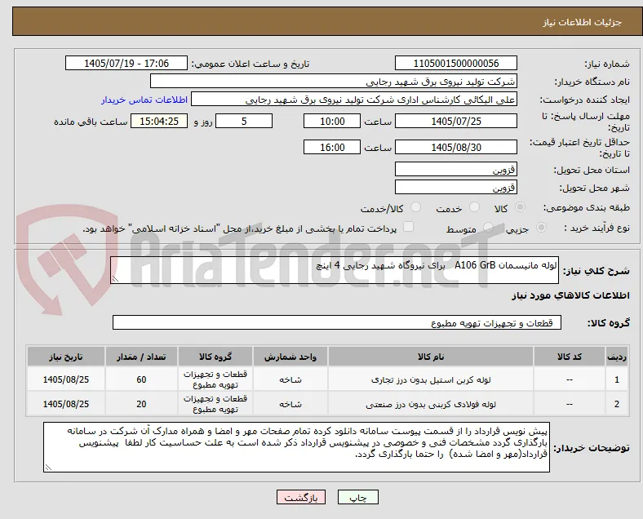Click the تعداد / مقدار column header
Image resolution: width=643 pixels, height=519 pixels.
(141, 357)
